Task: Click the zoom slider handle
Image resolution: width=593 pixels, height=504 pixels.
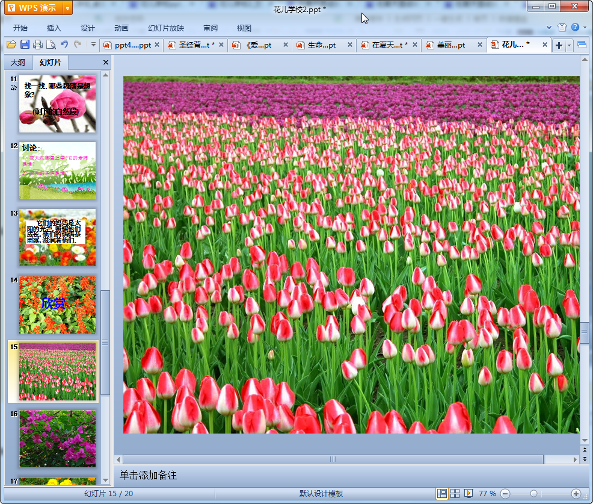Action: click(533, 494)
